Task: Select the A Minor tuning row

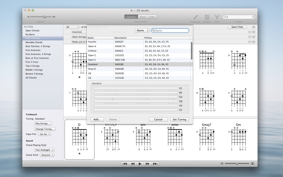Action: coord(139,51)
